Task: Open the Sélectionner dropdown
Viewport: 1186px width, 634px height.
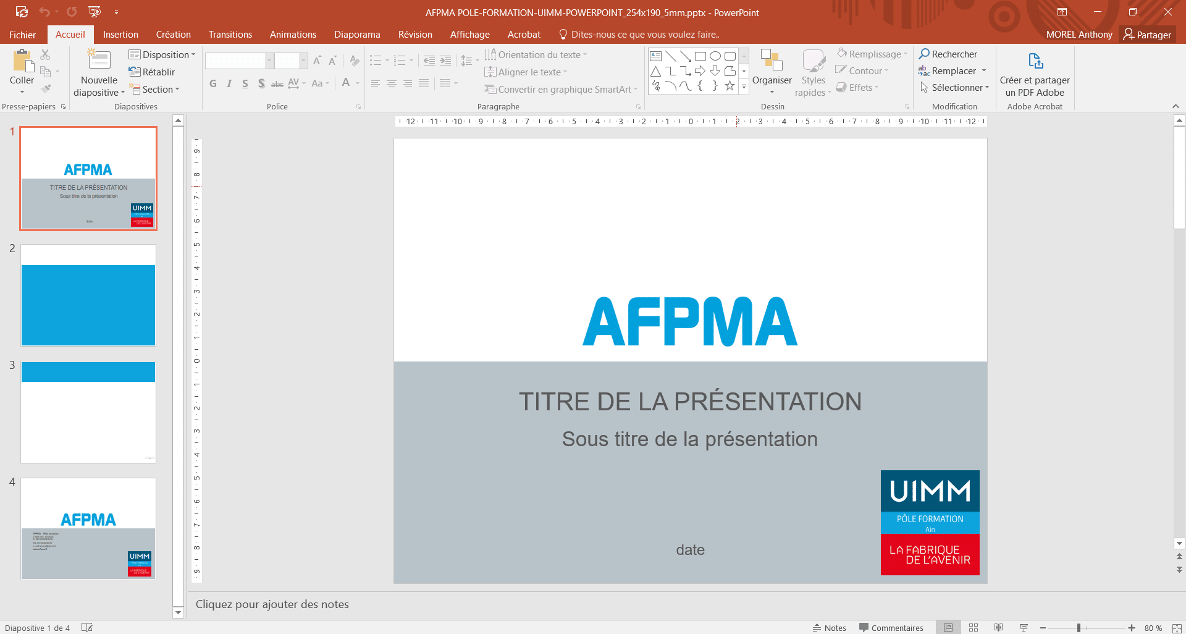Action: coord(954,88)
